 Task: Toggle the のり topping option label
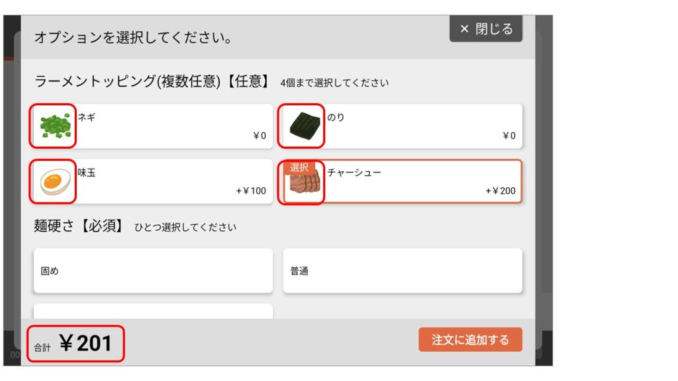[x=336, y=117]
